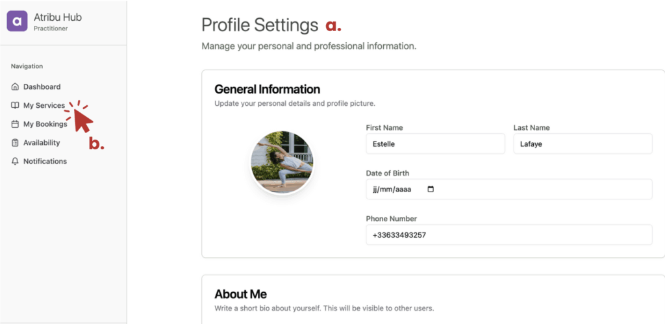Click the Availability clipboard icon
Viewport: 665px width, 324px height.
(x=15, y=143)
